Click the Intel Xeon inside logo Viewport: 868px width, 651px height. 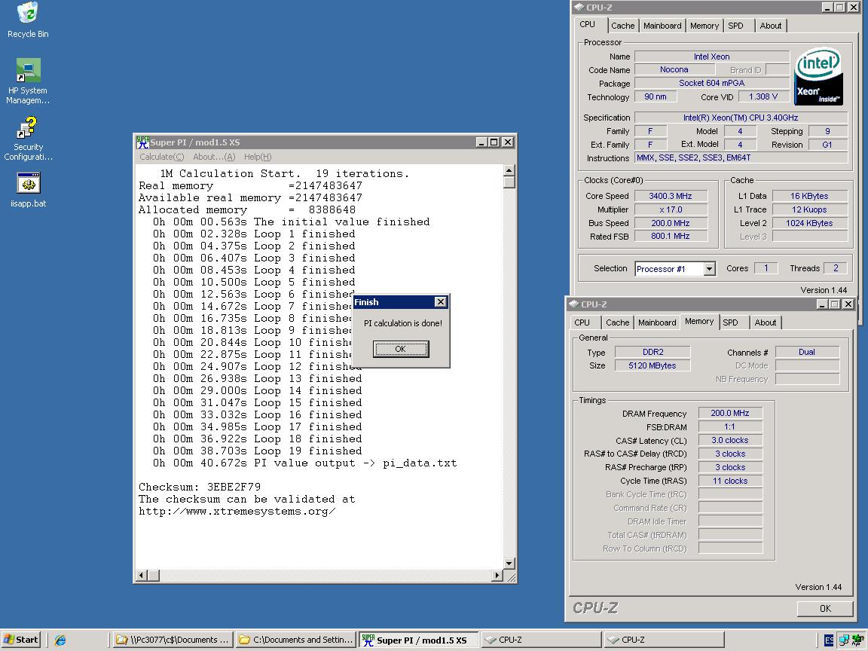pyautogui.click(x=819, y=76)
